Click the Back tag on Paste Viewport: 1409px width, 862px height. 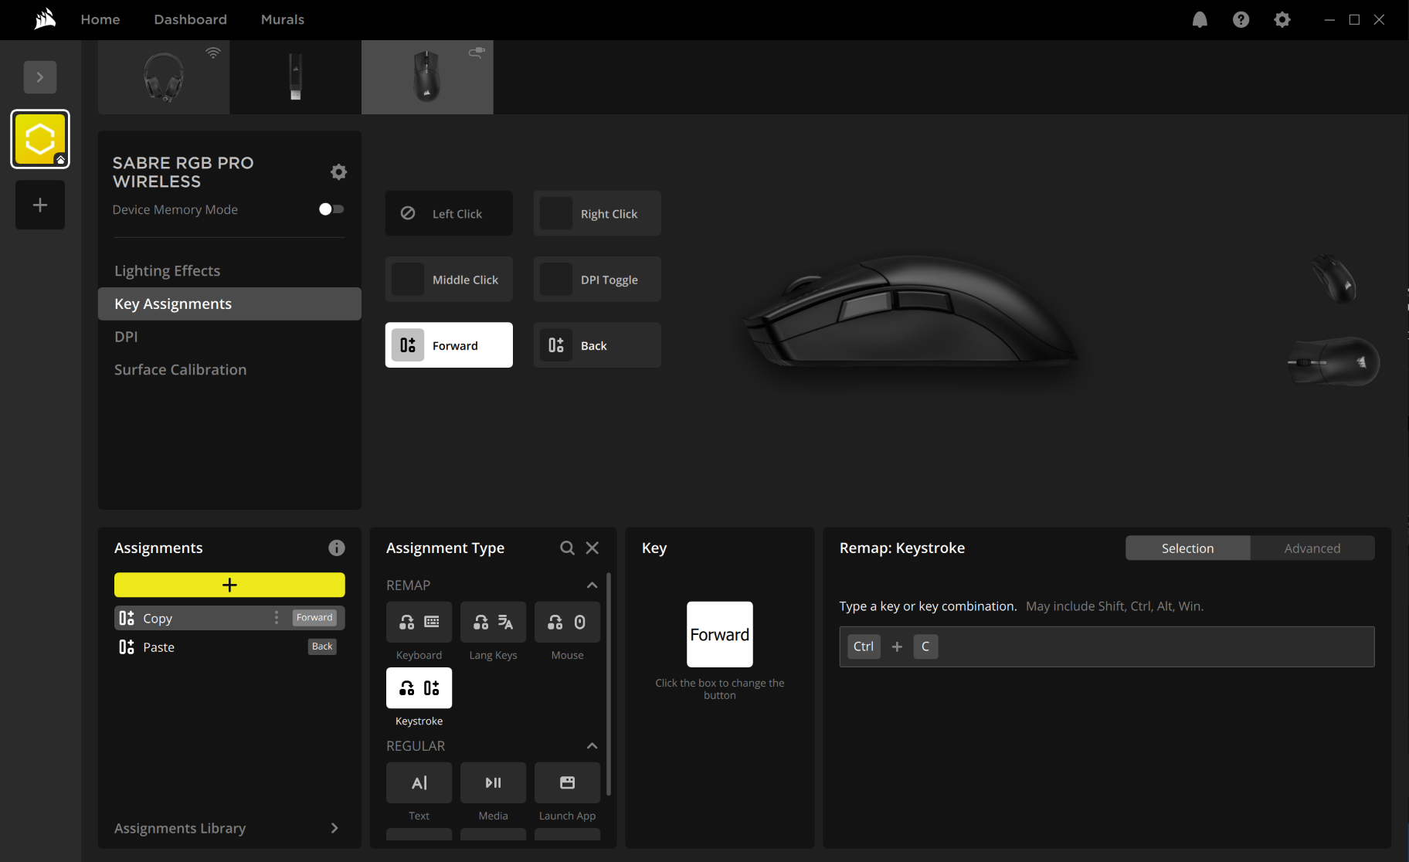[322, 646]
